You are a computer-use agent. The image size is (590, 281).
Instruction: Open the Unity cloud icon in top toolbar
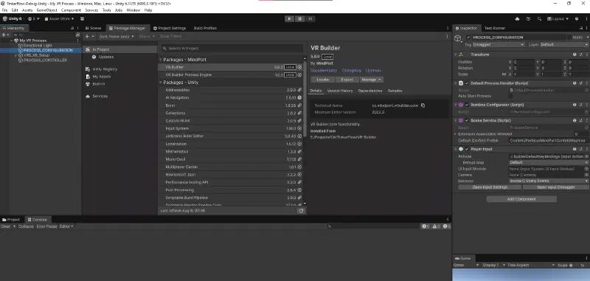[x=517, y=19]
